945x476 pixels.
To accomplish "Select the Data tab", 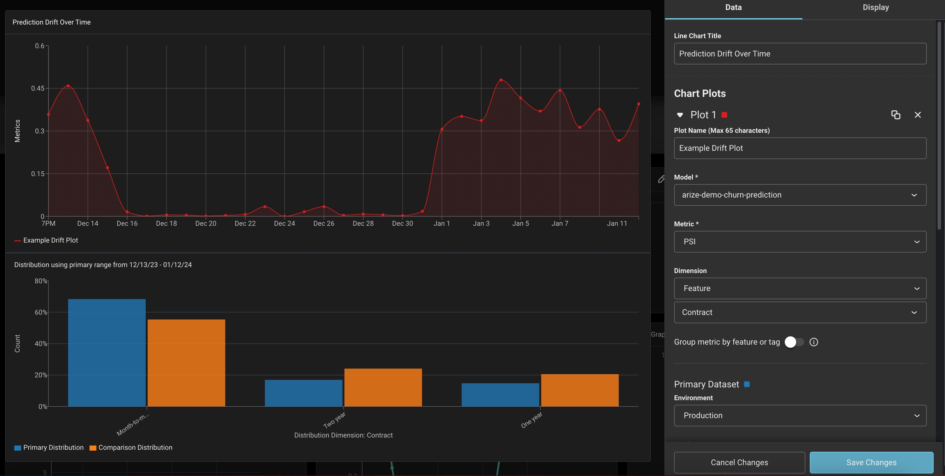I will click(733, 7).
